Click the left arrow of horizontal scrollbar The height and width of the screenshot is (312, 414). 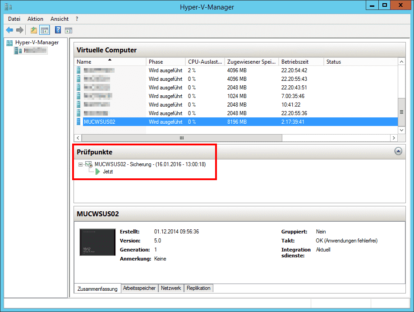pos(78,138)
